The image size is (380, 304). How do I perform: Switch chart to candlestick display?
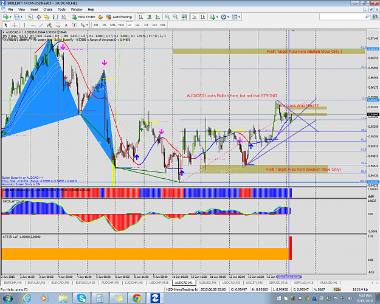[x=150, y=17]
